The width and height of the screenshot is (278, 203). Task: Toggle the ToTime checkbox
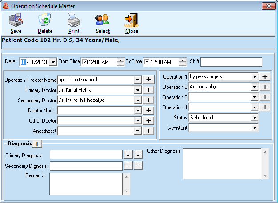(147, 62)
